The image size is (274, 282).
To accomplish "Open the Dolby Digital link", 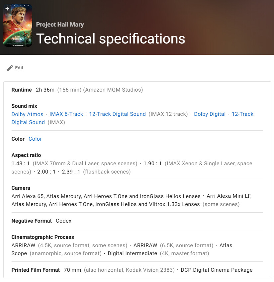I will [x=210, y=114].
